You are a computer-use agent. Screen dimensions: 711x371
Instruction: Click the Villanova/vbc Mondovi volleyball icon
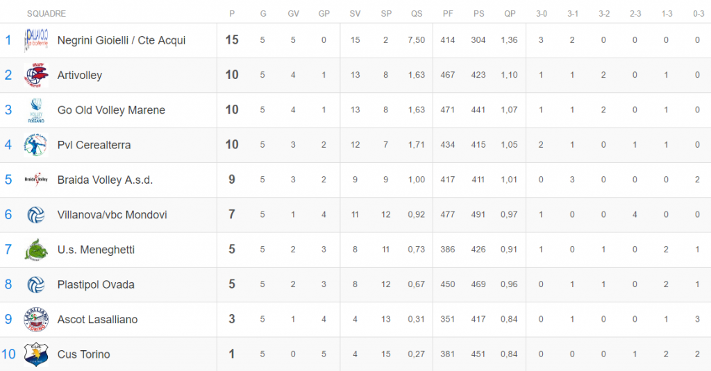click(36, 215)
